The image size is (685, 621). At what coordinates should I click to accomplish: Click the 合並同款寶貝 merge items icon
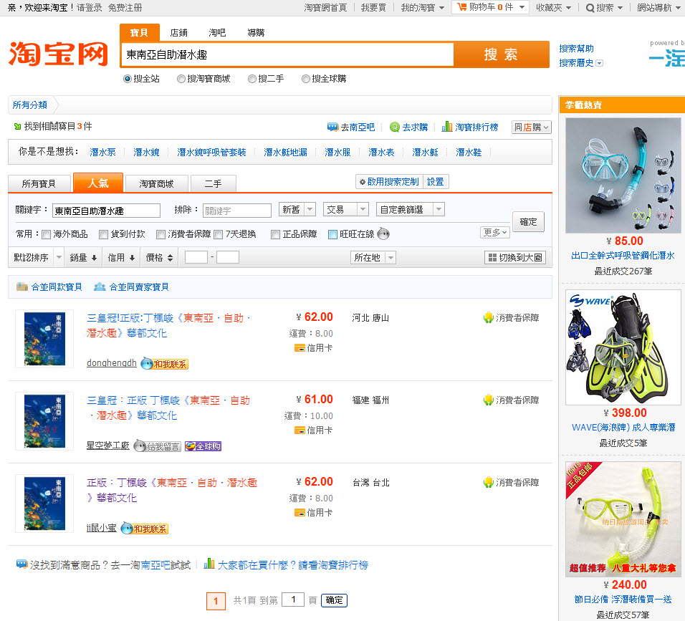pos(23,287)
